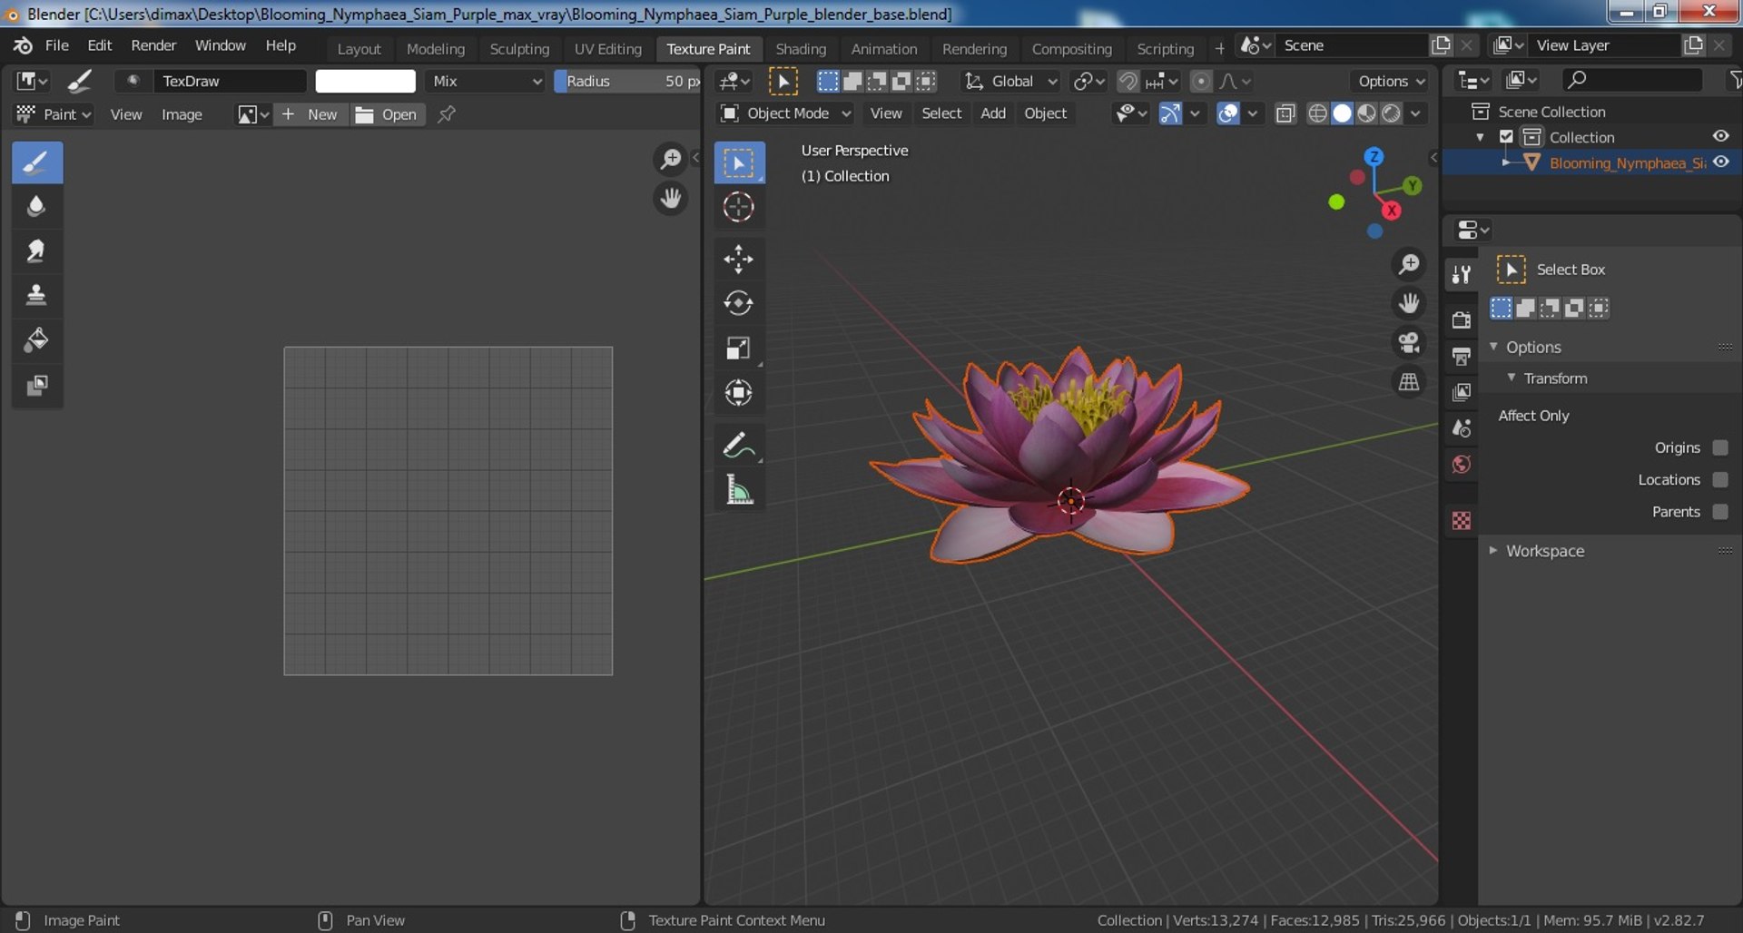Select the Rotate tool in 3D viewport

(x=739, y=303)
